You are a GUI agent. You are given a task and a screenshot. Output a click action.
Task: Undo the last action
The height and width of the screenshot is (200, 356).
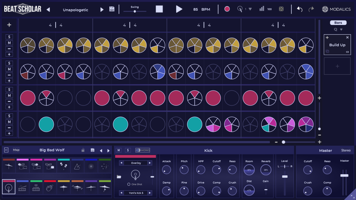300,9
